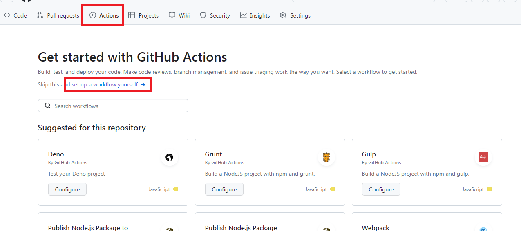
Task: Click 'Test your Deno project' description
Action: pos(76,174)
